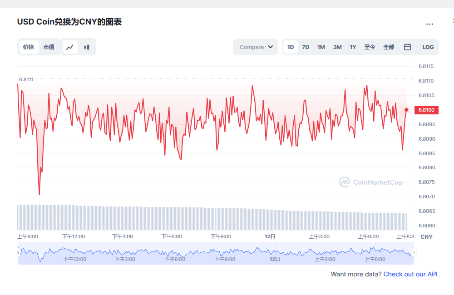The image size is (454, 295).
Task: Click the 6.8115 y-axis value
Action: point(426,66)
